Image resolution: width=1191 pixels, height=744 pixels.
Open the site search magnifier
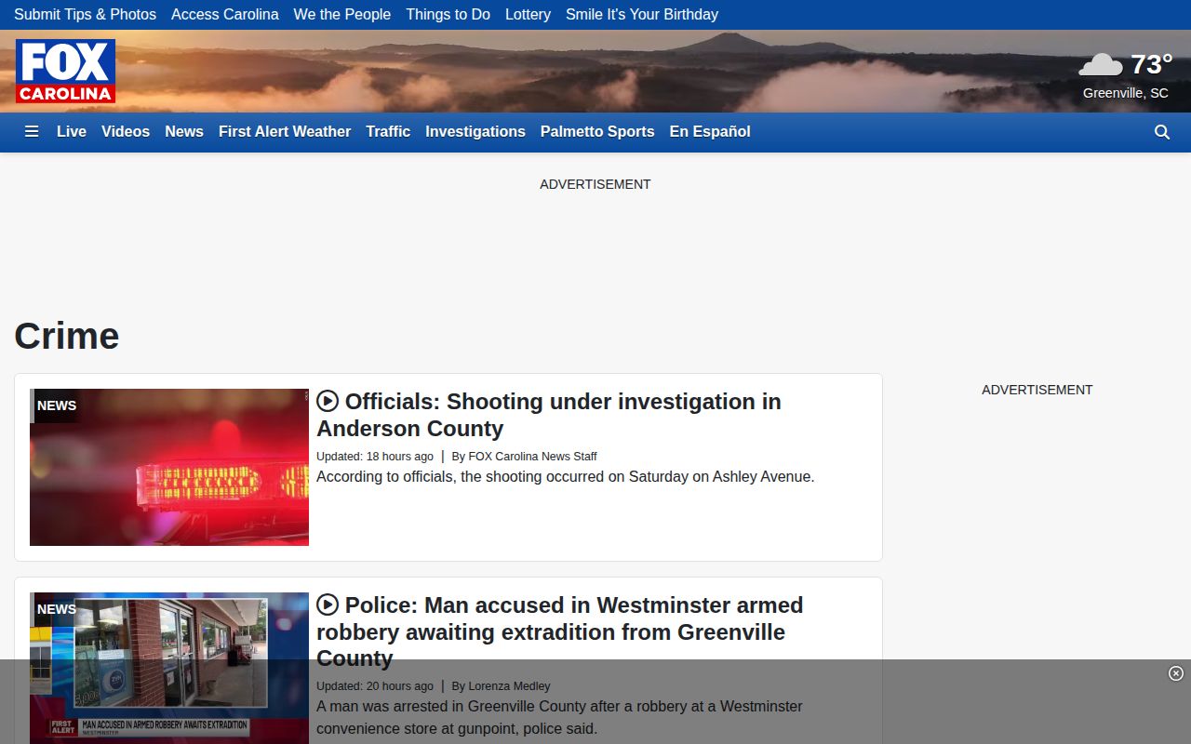click(x=1162, y=132)
